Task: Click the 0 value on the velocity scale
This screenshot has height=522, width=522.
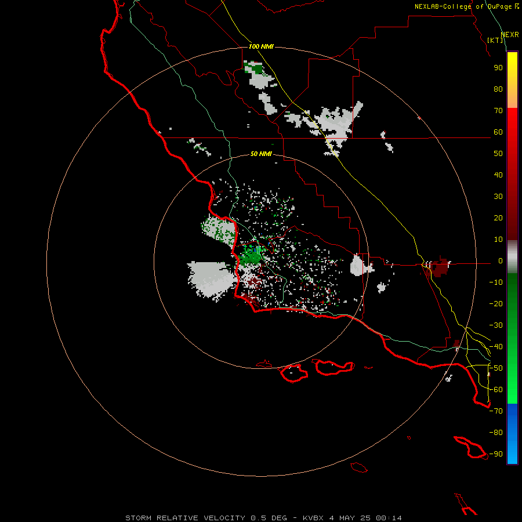Action: 501,261
